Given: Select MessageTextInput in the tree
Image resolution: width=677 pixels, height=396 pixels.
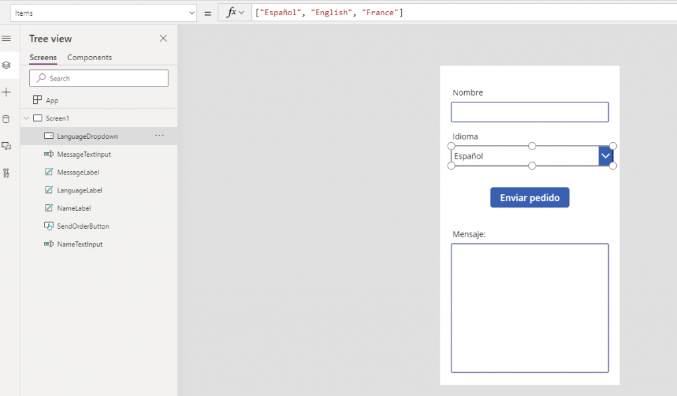Looking at the screenshot, I should 84,154.
